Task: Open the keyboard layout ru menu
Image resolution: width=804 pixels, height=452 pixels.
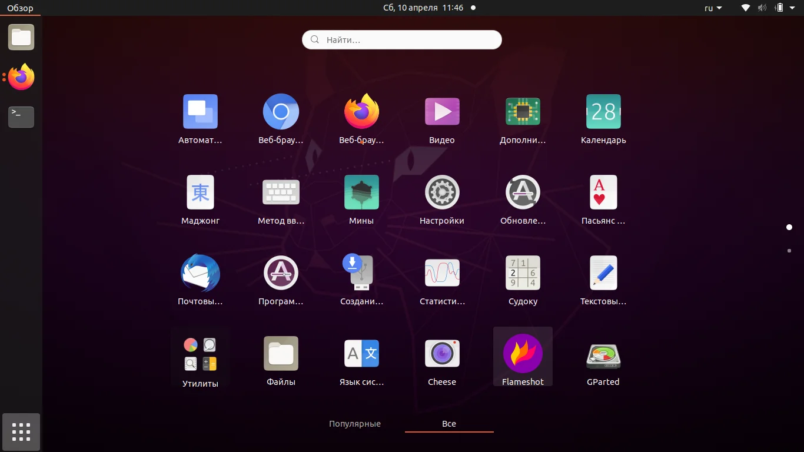Action: [x=712, y=8]
